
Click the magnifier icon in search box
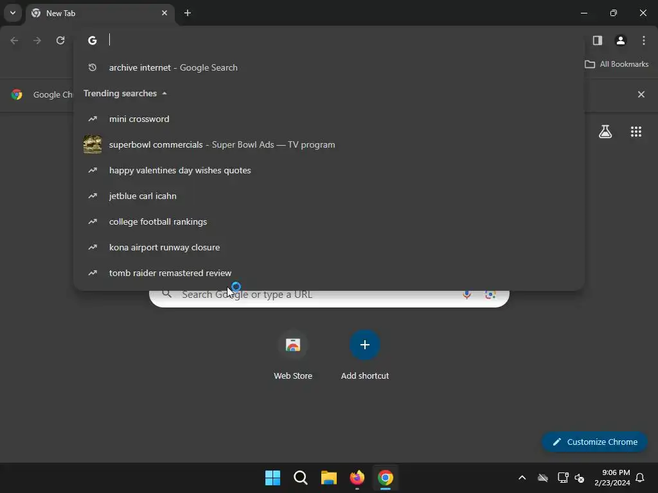[x=166, y=294]
